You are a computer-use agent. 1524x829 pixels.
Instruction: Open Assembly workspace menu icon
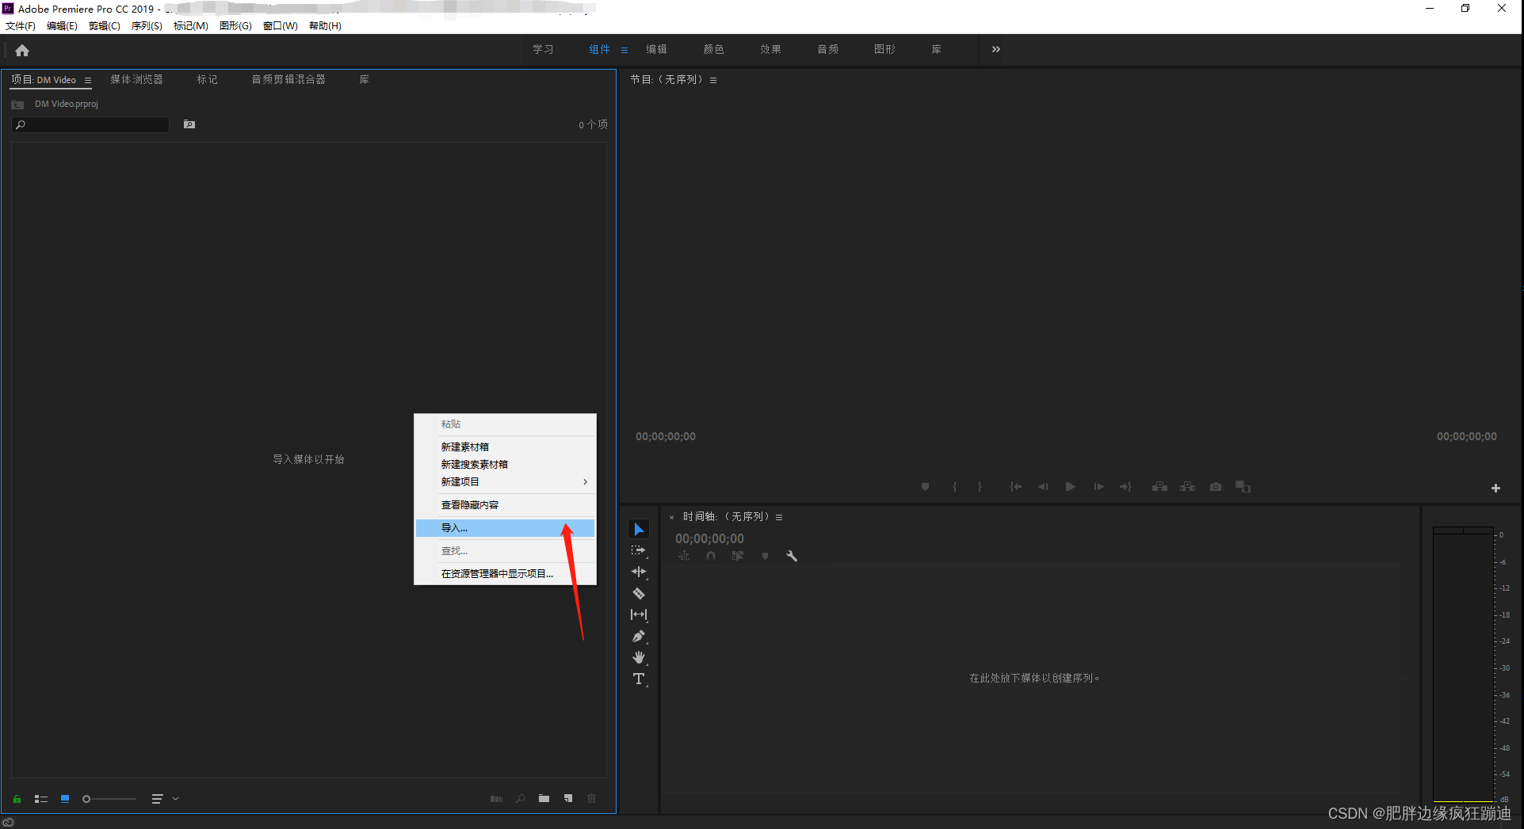pos(624,50)
